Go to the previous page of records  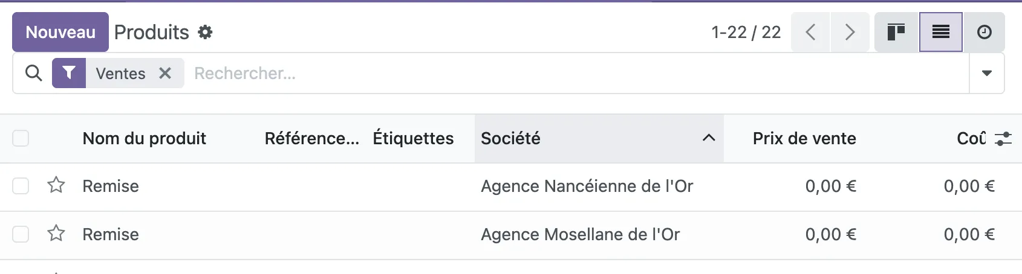(x=811, y=32)
